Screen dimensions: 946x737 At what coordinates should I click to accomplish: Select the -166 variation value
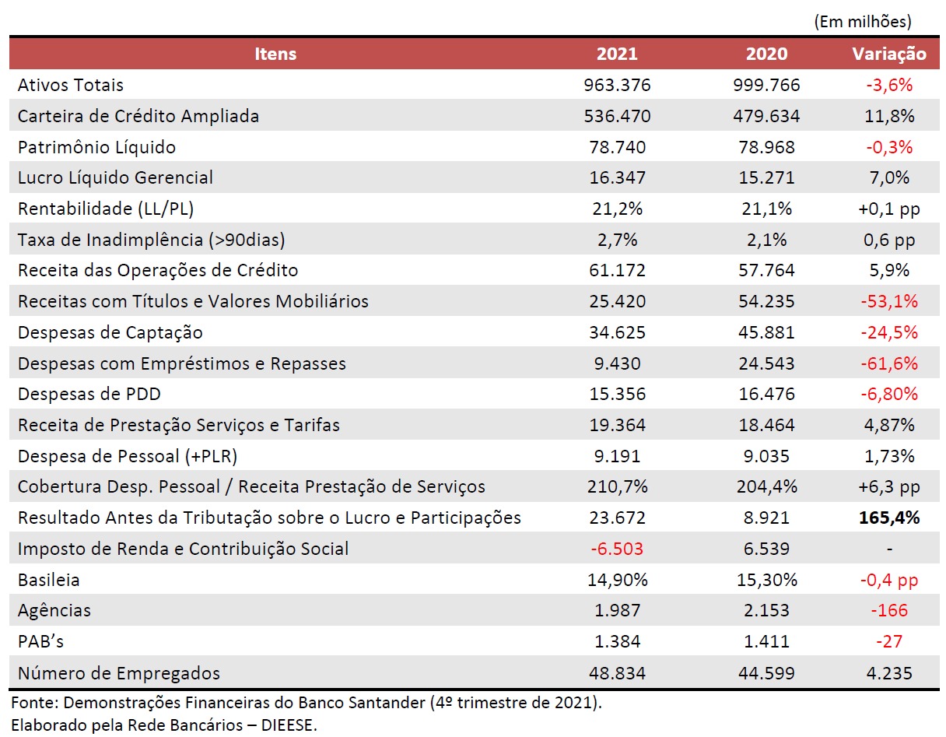(889, 610)
